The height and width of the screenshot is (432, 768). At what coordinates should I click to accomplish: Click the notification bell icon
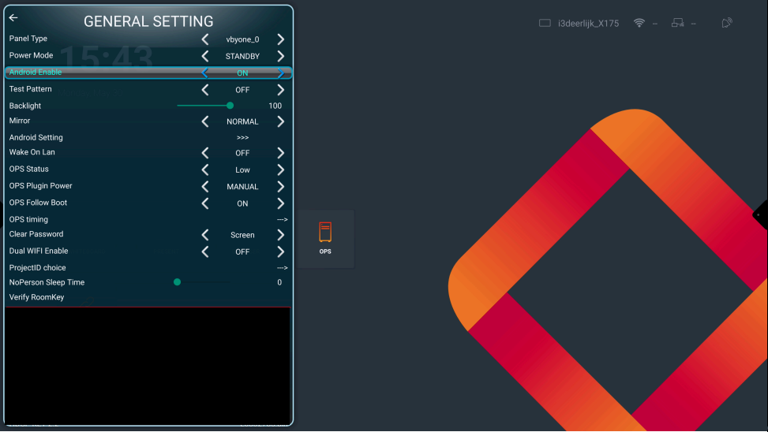click(726, 23)
